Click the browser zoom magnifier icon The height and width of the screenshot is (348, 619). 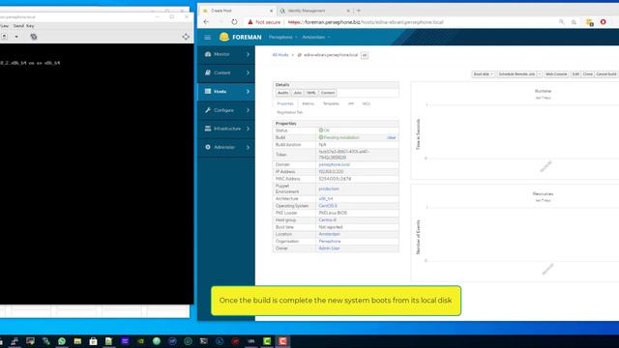coord(561,22)
